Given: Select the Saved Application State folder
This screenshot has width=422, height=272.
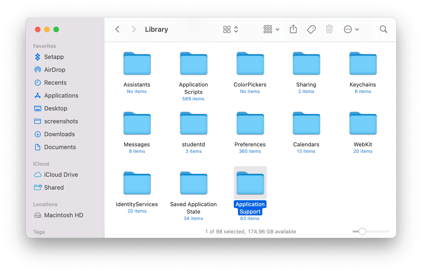Looking at the screenshot, I should click(x=194, y=183).
